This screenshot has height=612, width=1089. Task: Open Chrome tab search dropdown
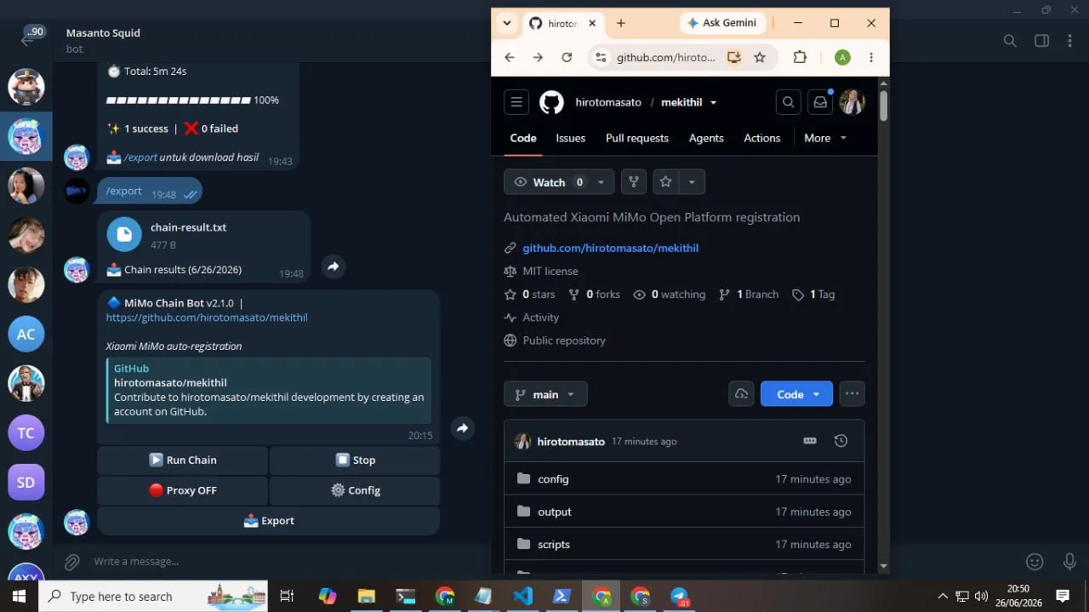pos(507,23)
